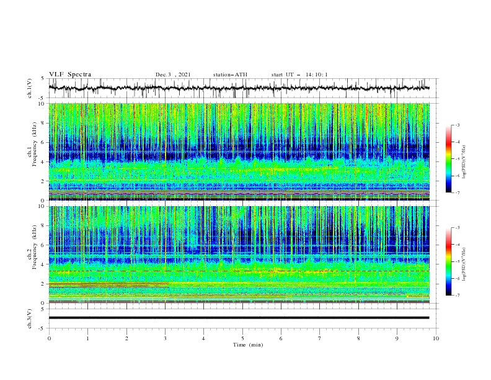Image resolution: width=491 pixels, height=380 pixels.
Task: Click time axis tick label '8'
Action: point(358,338)
